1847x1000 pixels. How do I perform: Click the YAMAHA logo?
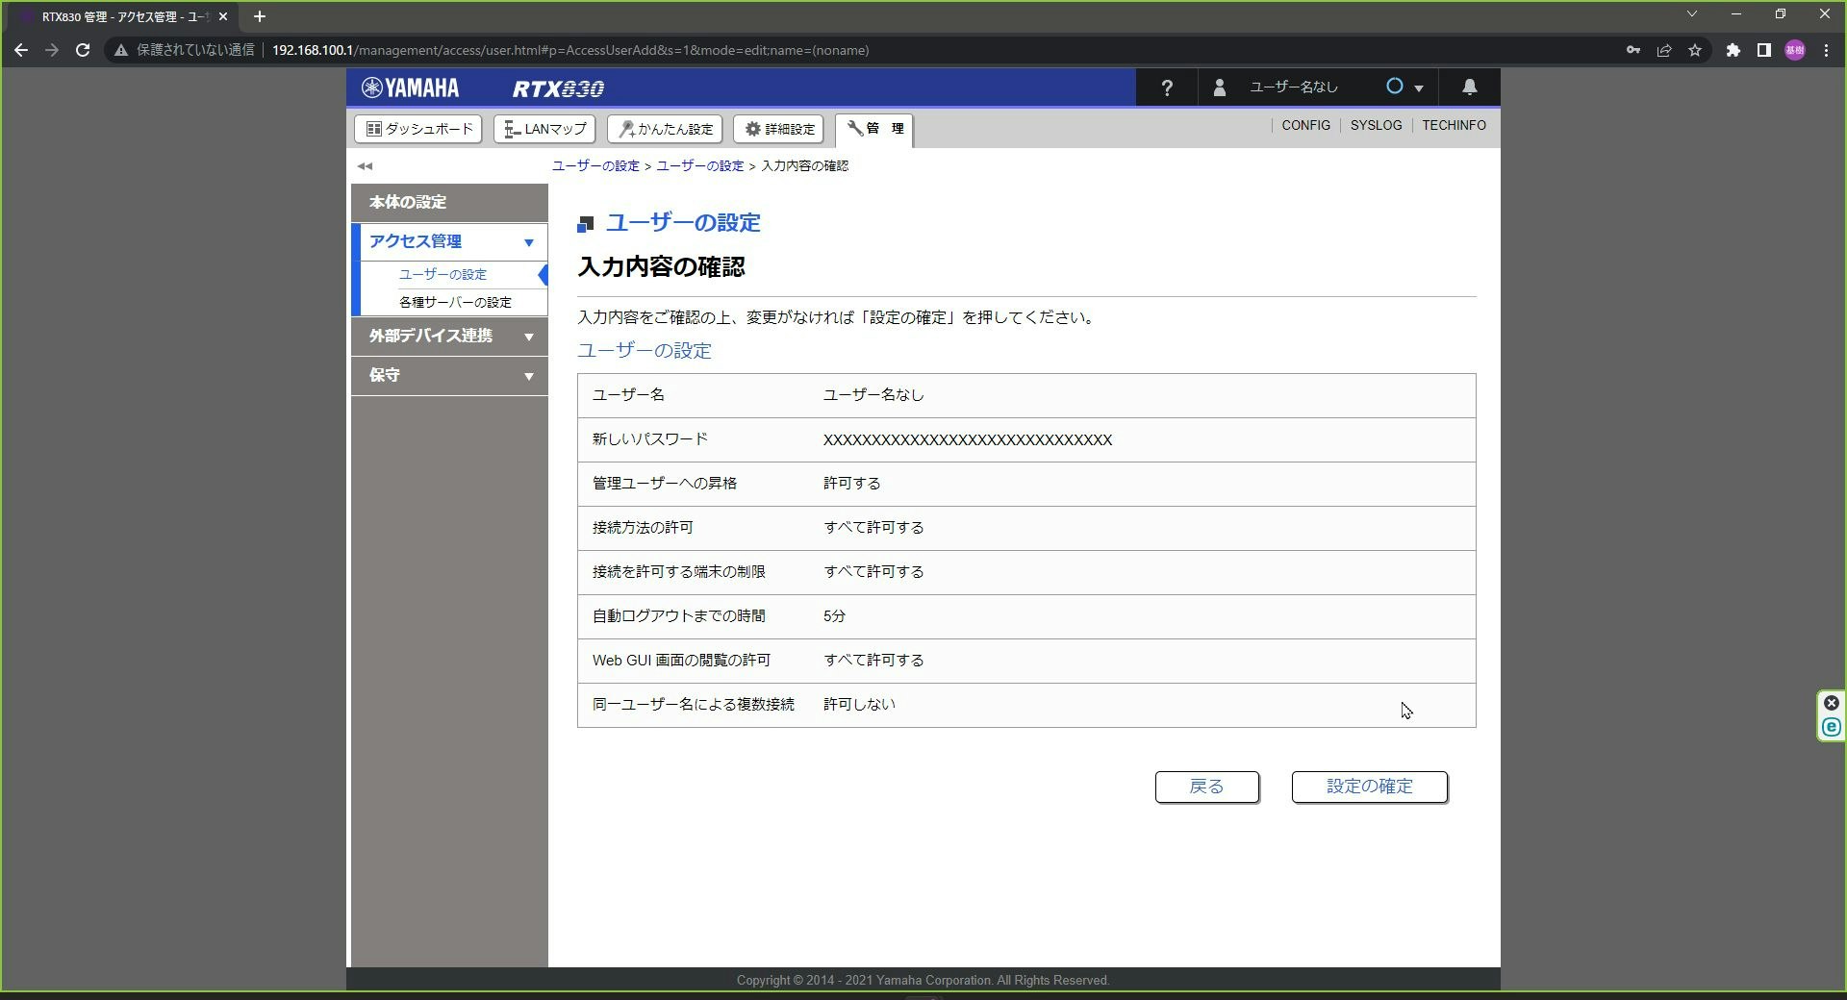[410, 87]
